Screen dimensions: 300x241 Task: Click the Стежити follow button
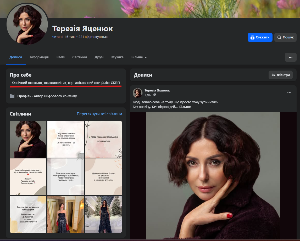coord(260,37)
